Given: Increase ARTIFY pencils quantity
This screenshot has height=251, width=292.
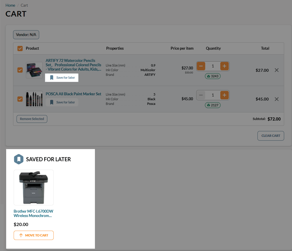Looking at the screenshot, I should [x=224, y=66].
